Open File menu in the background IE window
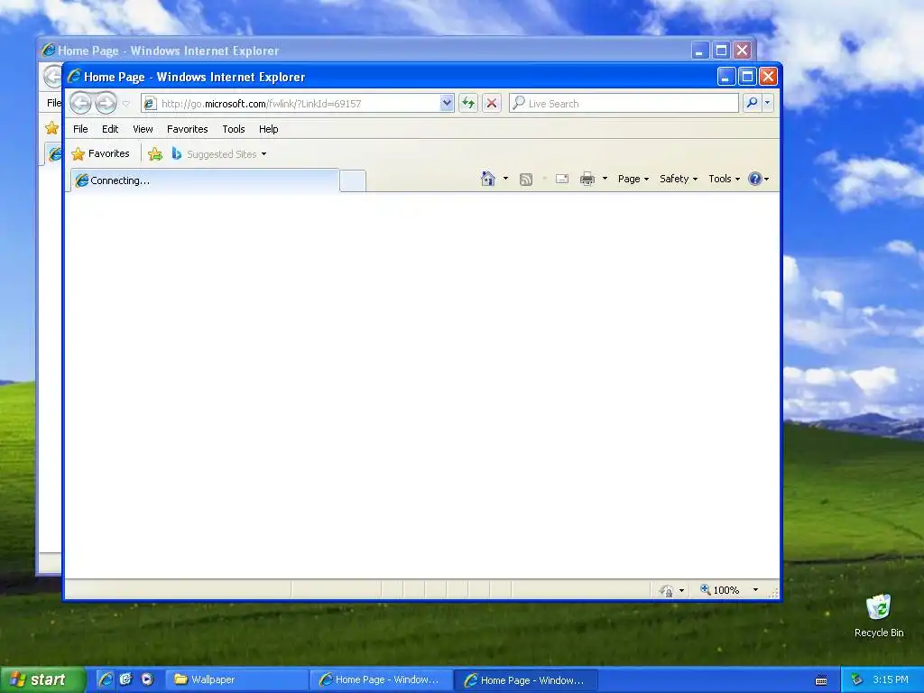Image resolution: width=924 pixels, height=693 pixels. click(x=53, y=103)
